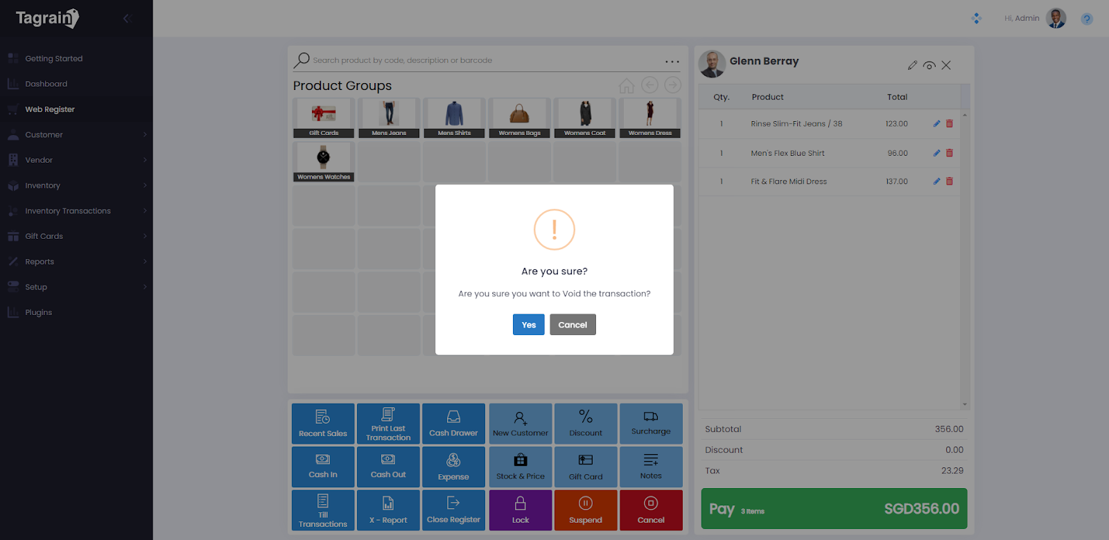Expand the Setup menu
The image size is (1109, 540).
tap(76, 287)
